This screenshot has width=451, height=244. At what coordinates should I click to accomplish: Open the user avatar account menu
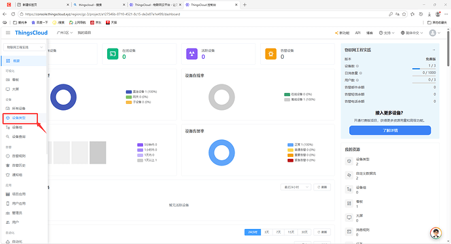(435, 33)
